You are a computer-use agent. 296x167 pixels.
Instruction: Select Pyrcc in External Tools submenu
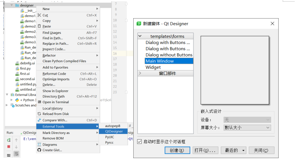[x=113, y=142]
